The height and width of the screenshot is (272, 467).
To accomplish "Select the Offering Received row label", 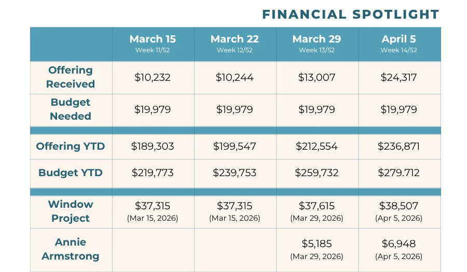I will (x=71, y=77).
